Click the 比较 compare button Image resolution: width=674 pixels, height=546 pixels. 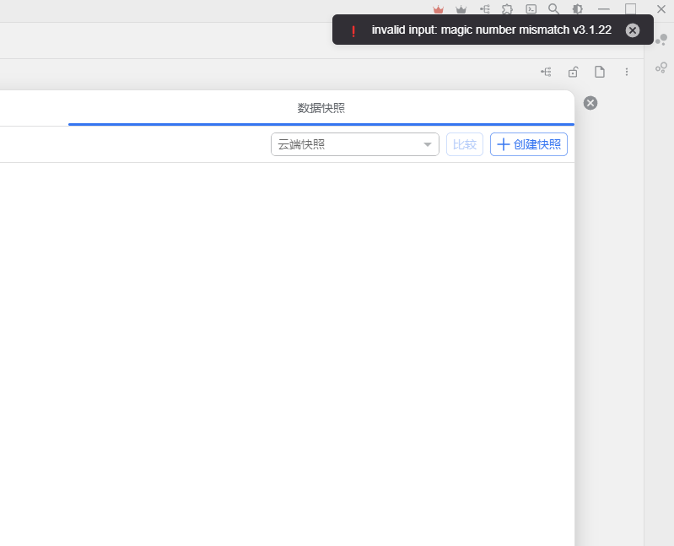click(465, 144)
